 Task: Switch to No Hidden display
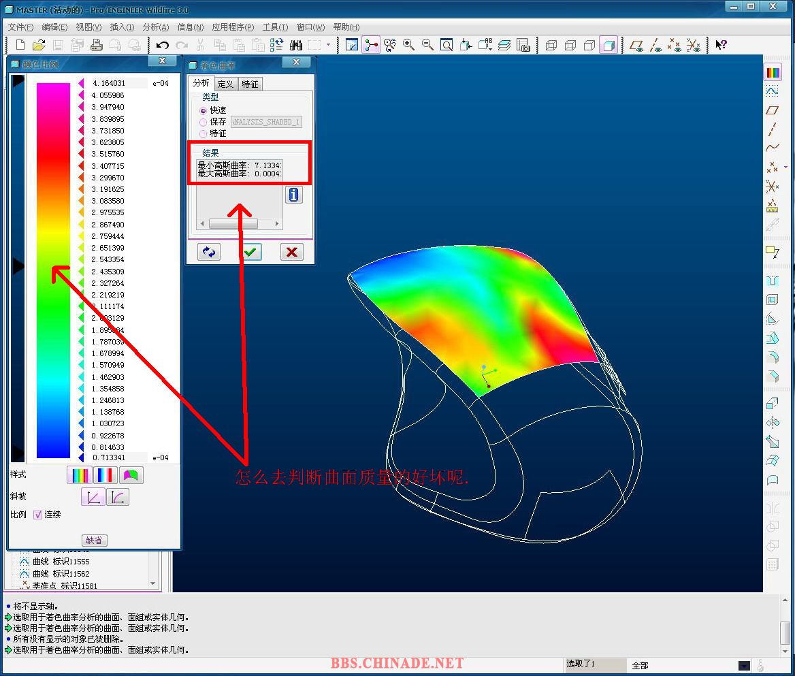pos(589,45)
